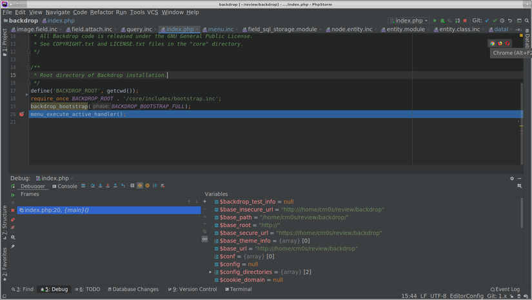Open Search Everywhere magnifier icon
532x300 pixels.
527,21
